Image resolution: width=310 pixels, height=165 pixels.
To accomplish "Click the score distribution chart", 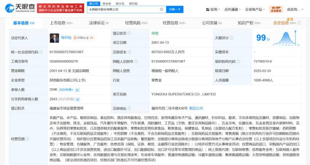I will [287, 38].
